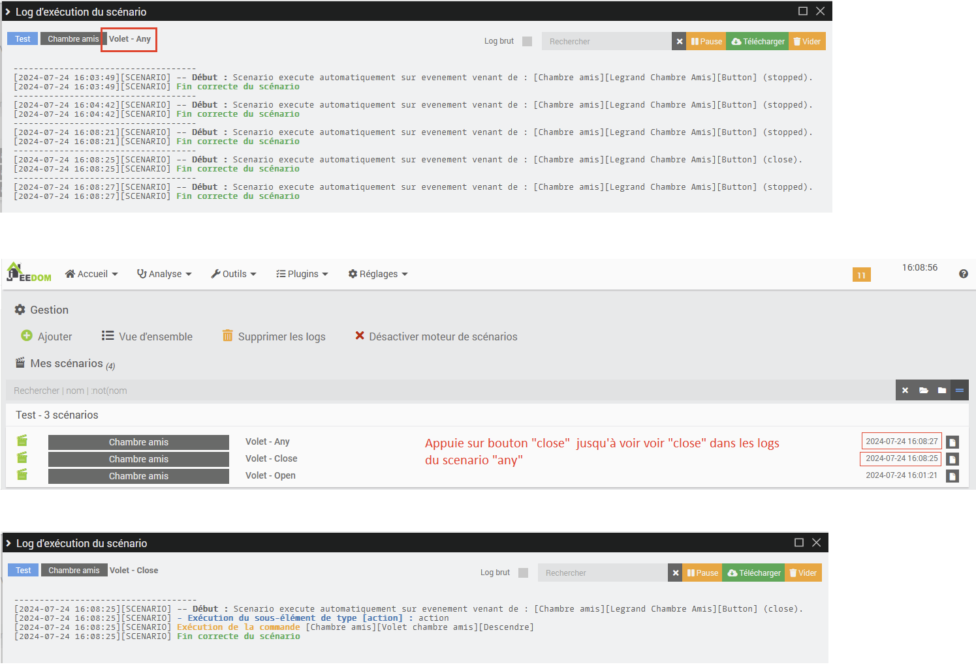Viewport: 976px width, 671px height.
Task: Click Pause button in Volet - Any log
Action: pos(706,41)
